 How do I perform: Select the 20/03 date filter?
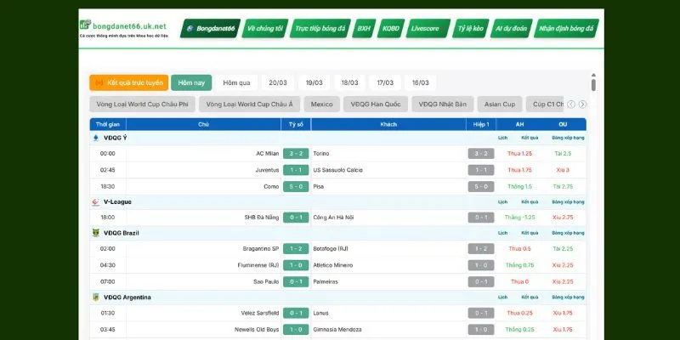click(278, 82)
